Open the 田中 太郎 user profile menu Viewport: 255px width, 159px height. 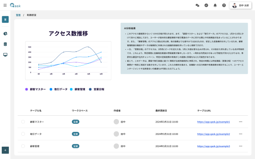[241, 6]
